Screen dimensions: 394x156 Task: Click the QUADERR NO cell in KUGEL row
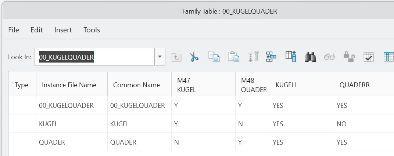click(364, 124)
